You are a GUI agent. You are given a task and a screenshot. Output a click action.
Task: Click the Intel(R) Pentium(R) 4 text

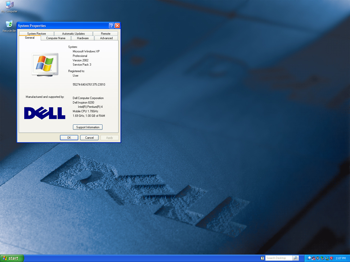(x=90, y=107)
